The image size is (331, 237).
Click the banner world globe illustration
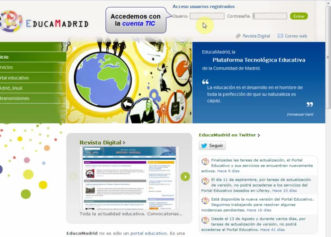pyautogui.click(x=103, y=79)
